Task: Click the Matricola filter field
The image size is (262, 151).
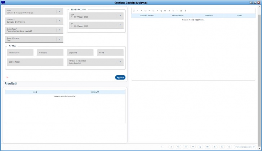Action: (50, 52)
